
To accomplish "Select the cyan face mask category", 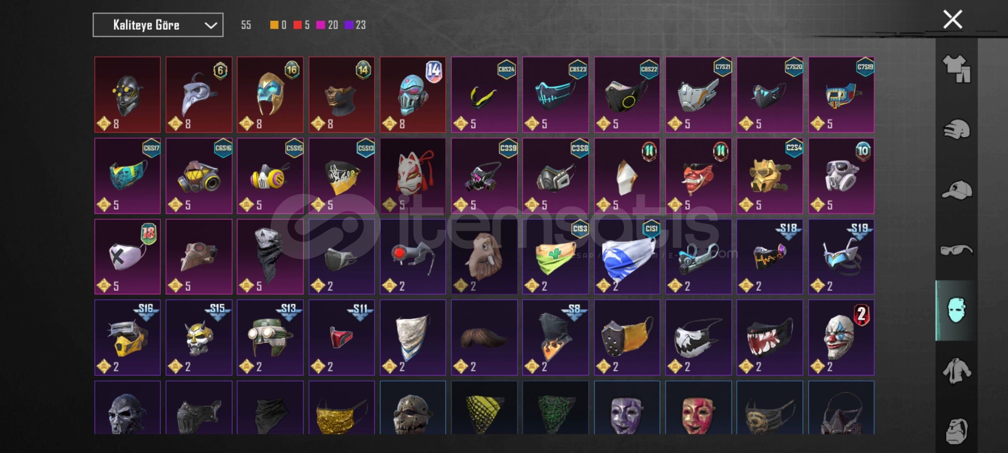I will [956, 310].
